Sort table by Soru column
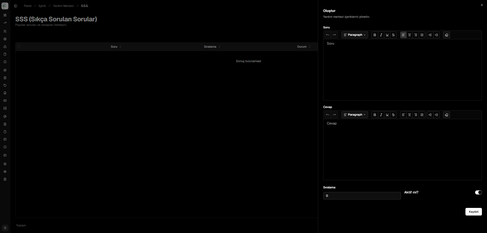This screenshot has width=487, height=233. point(116,47)
